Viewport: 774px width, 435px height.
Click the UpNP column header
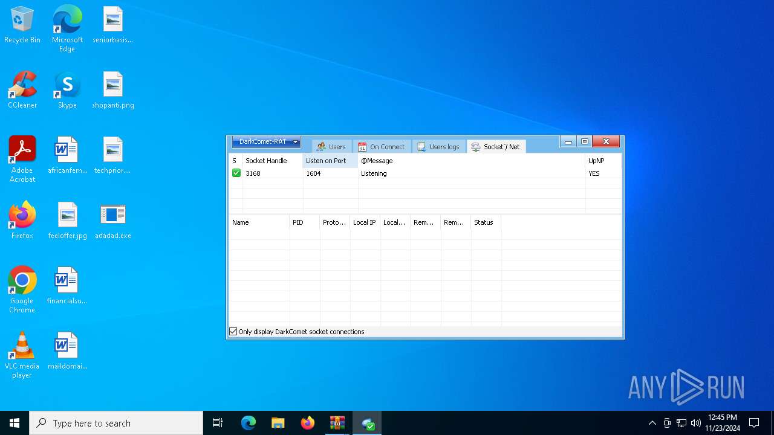[603, 161]
